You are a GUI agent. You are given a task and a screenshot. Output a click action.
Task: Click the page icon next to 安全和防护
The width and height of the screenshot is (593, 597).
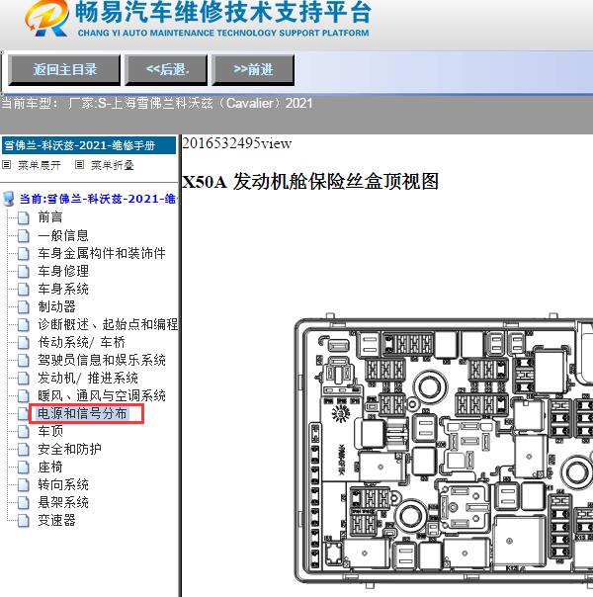point(24,450)
